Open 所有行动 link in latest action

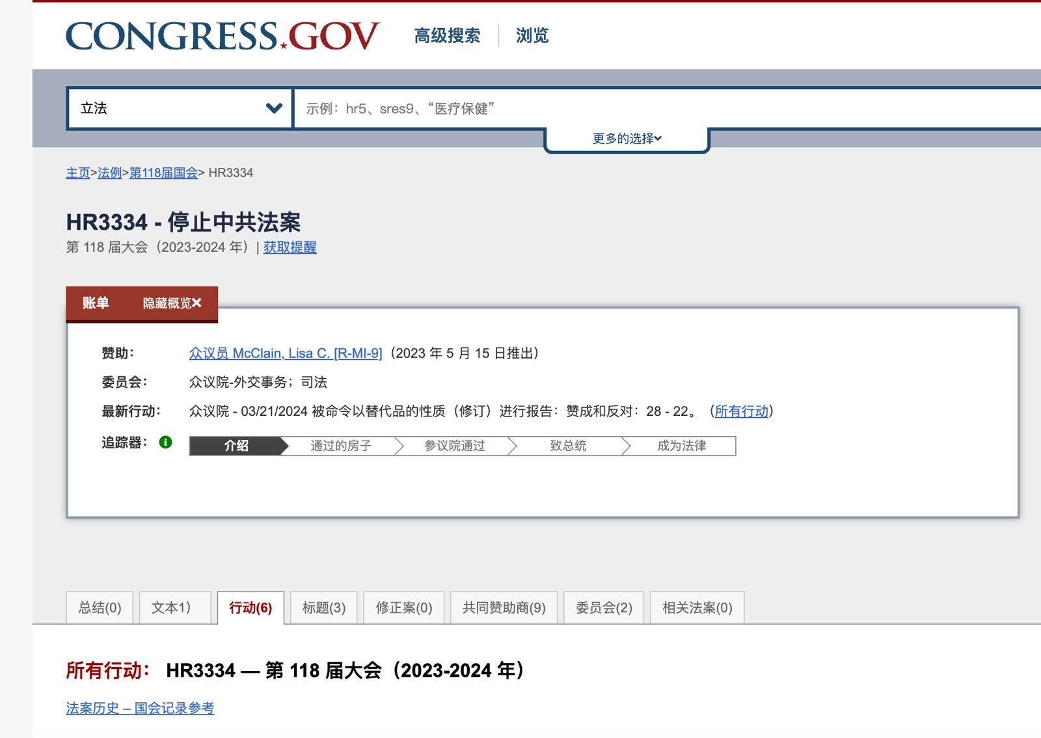tap(742, 411)
